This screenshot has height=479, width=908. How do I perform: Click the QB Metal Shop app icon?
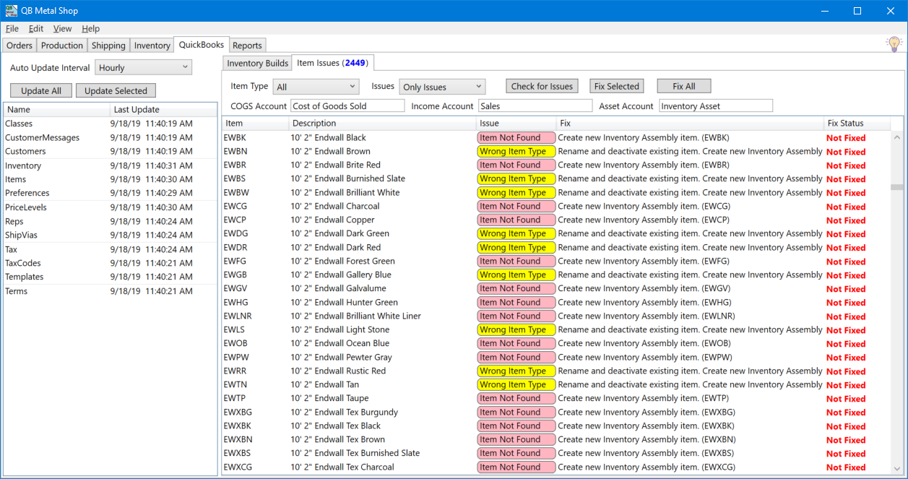(x=12, y=11)
